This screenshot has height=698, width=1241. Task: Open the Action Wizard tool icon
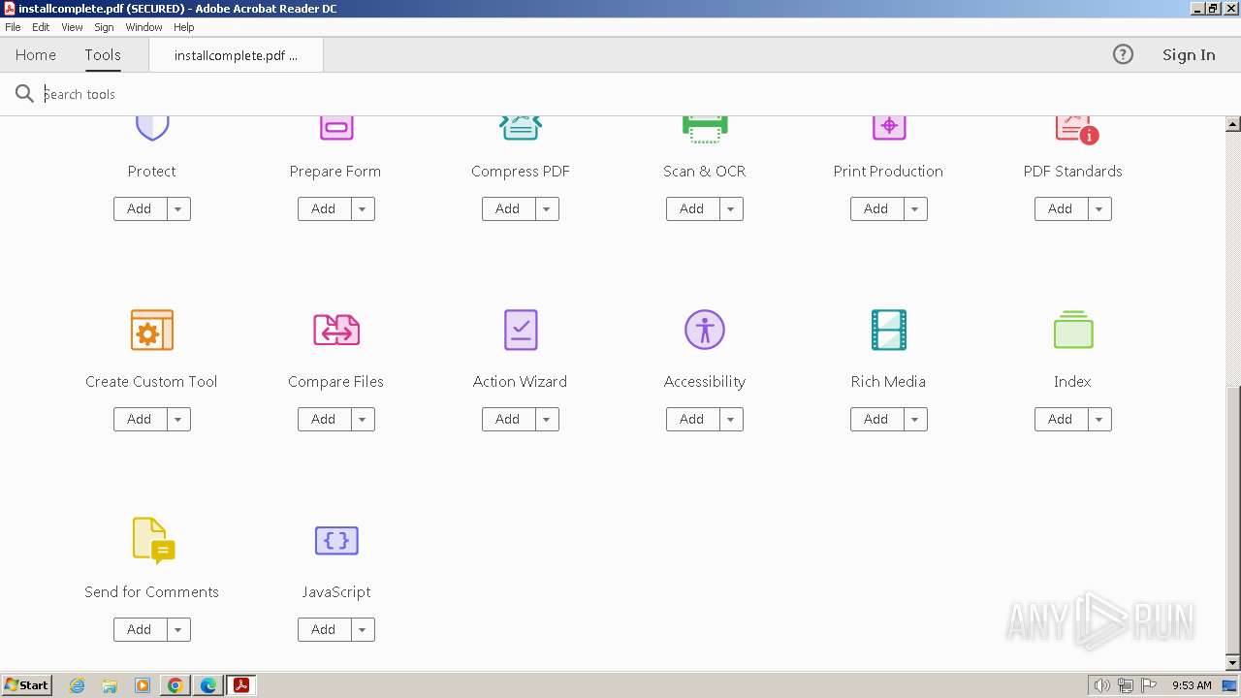pos(521,331)
